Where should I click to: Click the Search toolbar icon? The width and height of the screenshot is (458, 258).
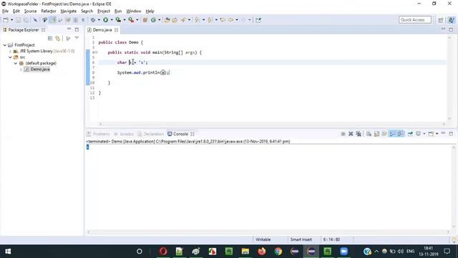click(x=183, y=20)
